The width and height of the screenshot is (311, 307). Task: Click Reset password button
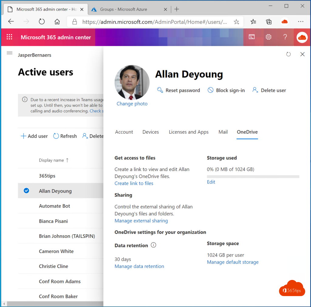click(x=179, y=90)
